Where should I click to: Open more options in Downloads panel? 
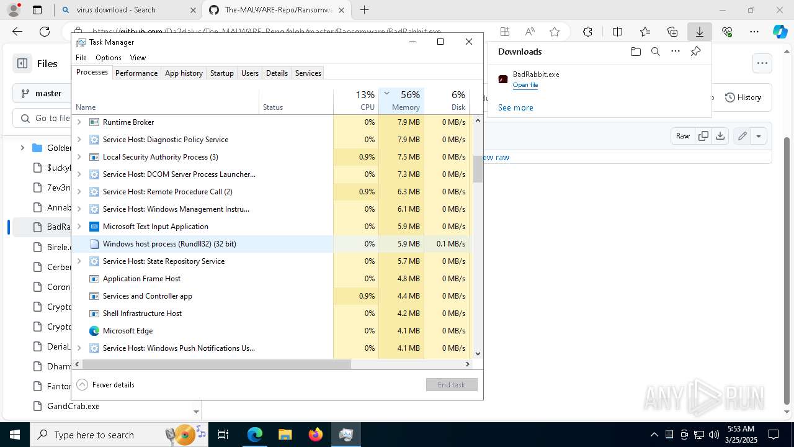676,52
